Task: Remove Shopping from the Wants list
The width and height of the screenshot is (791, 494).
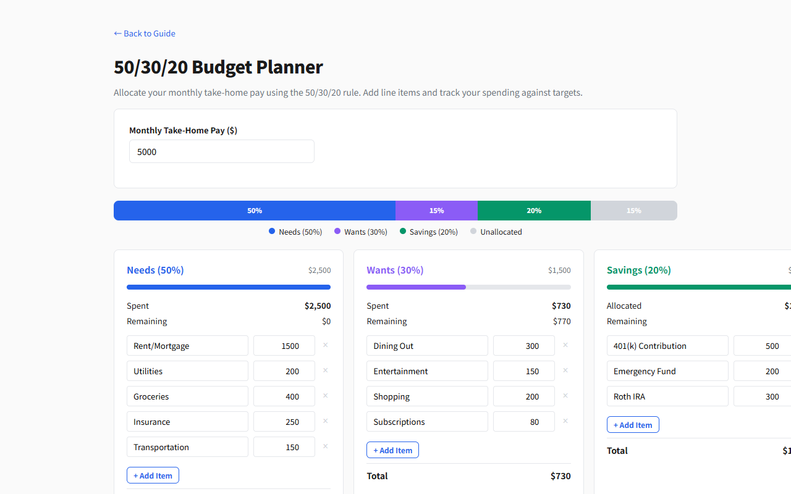Action: pyautogui.click(x=565, y=396)
